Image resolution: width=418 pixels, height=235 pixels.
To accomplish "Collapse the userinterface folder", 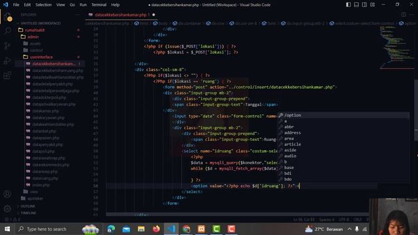I will point(41,57).
